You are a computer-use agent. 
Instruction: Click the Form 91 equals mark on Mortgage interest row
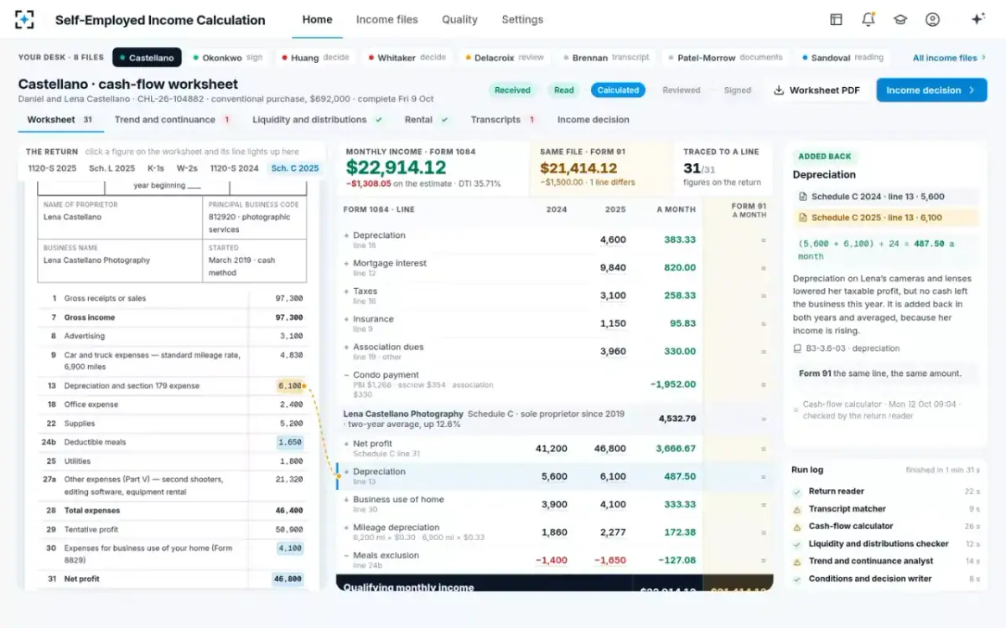[x=763, y=268]
